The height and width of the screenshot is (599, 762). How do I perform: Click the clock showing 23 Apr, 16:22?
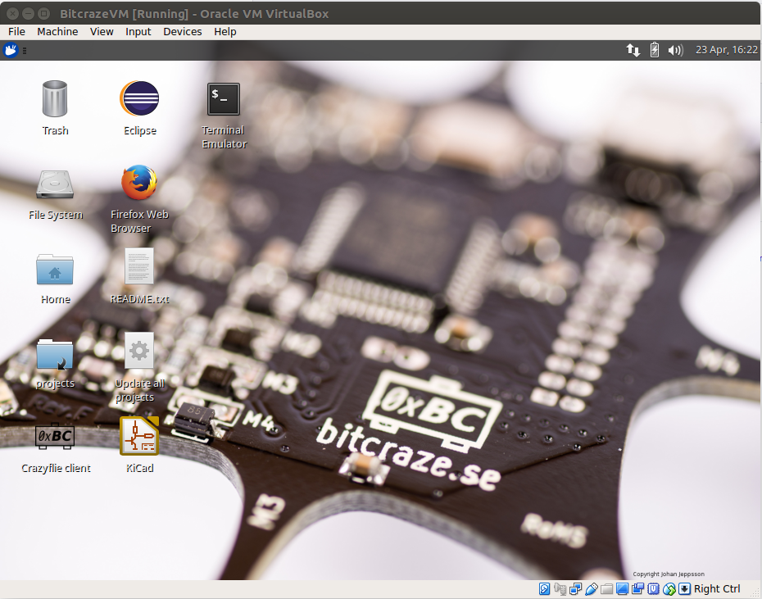point(727,50)
